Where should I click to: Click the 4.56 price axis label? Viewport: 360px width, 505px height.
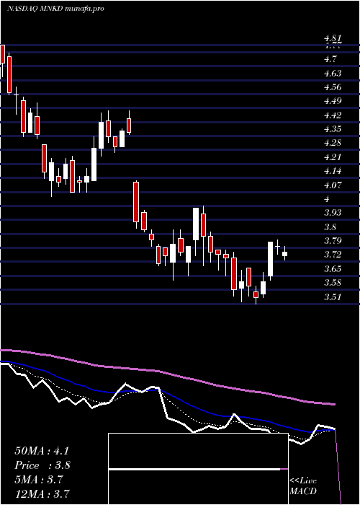pos(333,87)
